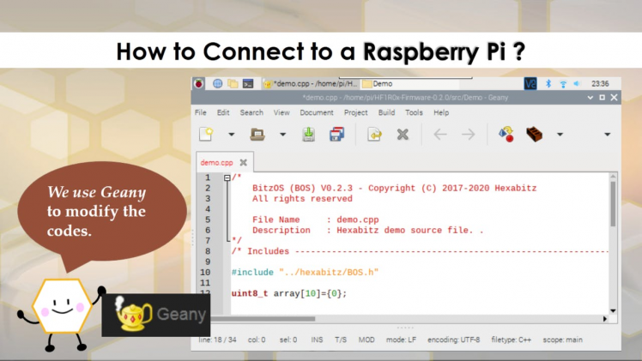Open the Help menu
This screenshot has height=361, width=642.
(441, 112)
